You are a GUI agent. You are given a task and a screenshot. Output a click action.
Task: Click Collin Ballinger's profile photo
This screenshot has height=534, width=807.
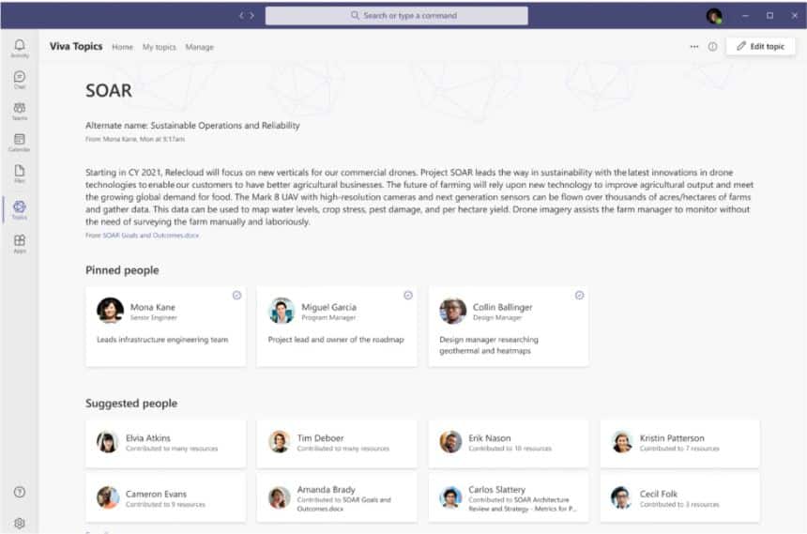(453, 311)
